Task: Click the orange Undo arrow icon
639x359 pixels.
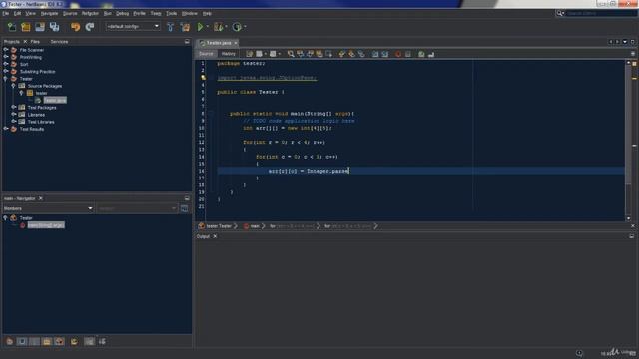Action: 76,27
